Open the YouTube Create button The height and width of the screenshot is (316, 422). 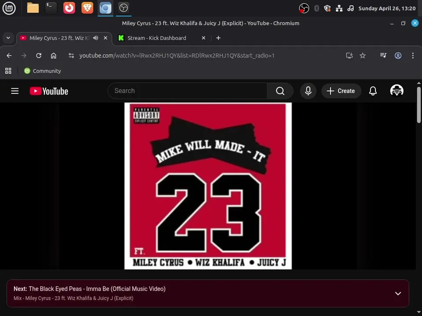(341, 91)
